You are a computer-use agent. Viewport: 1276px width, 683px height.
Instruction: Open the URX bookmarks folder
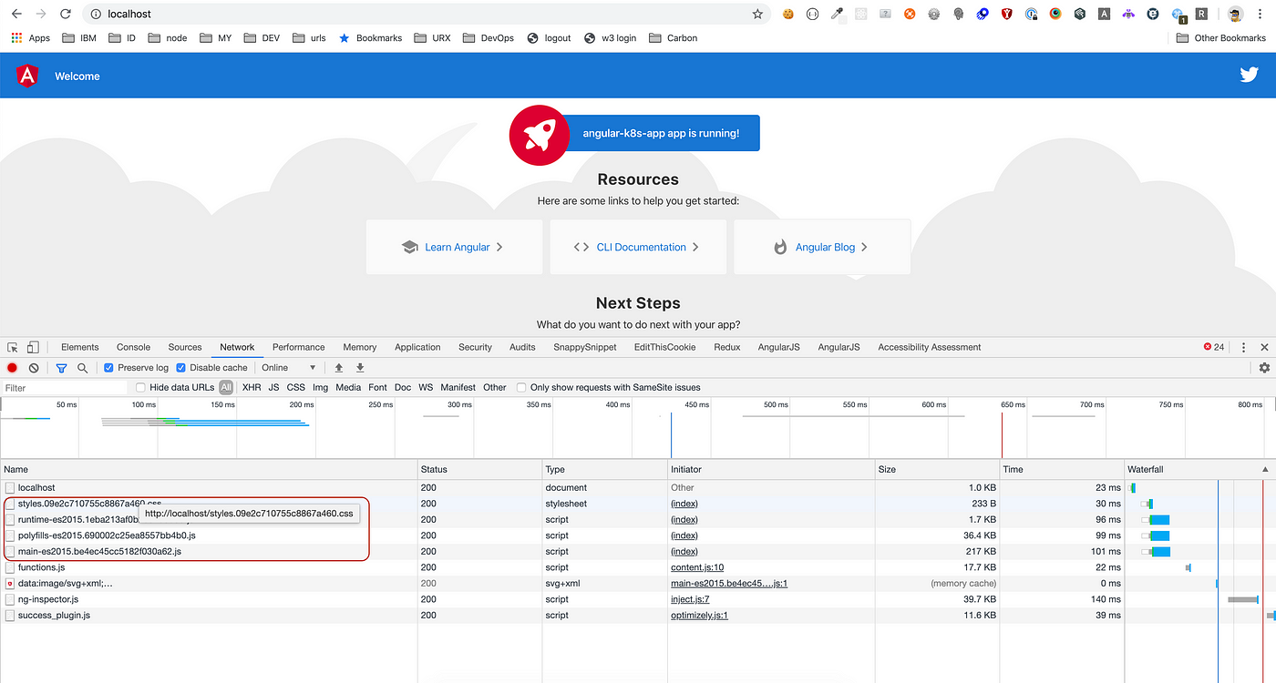pos(432,38)
